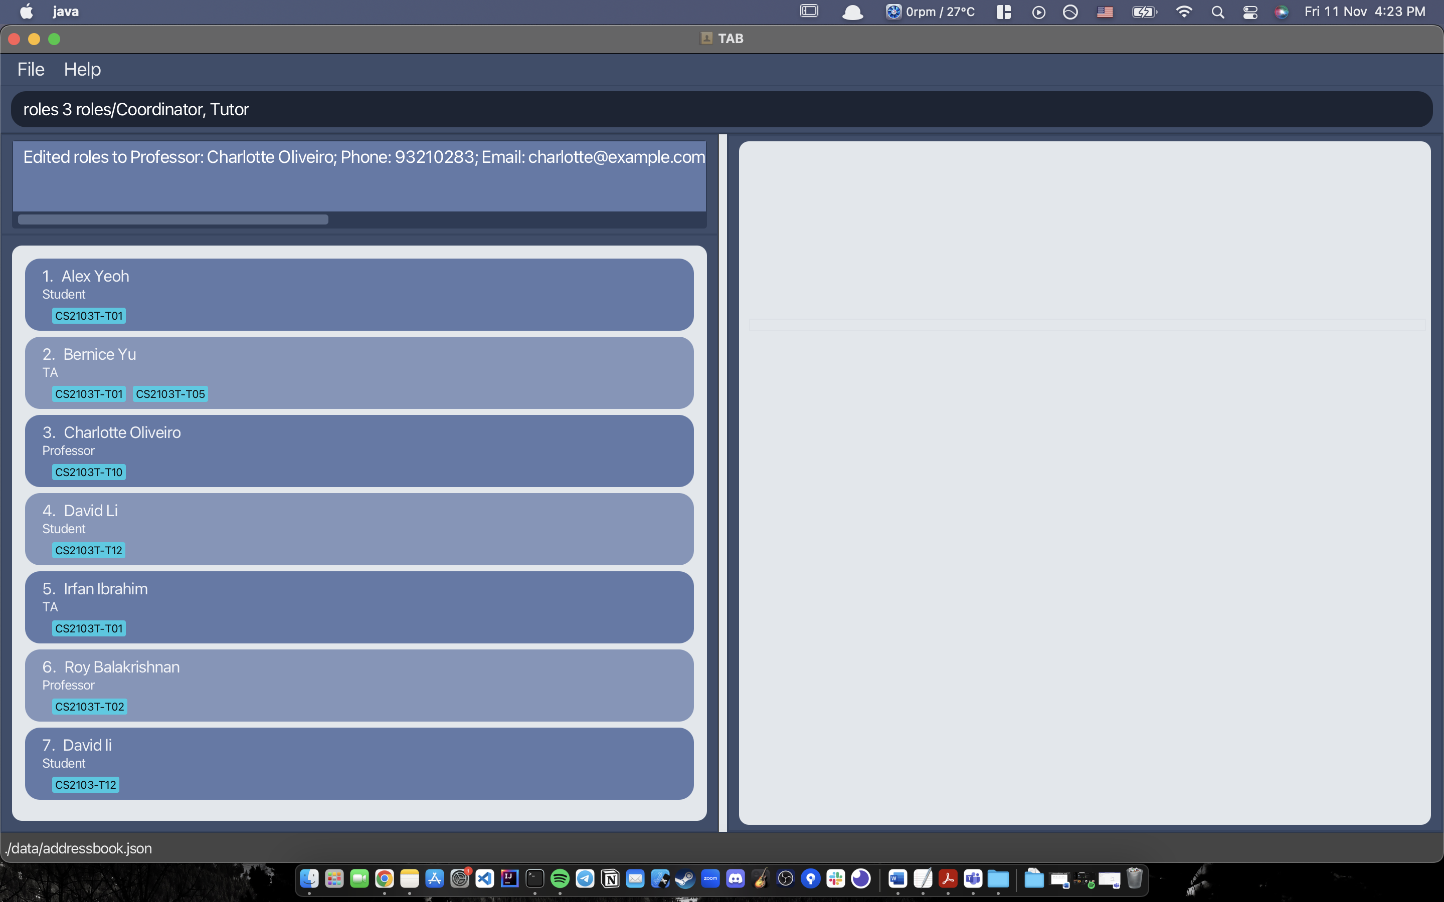Open Slack from the dock

click(x=835, y=878)
